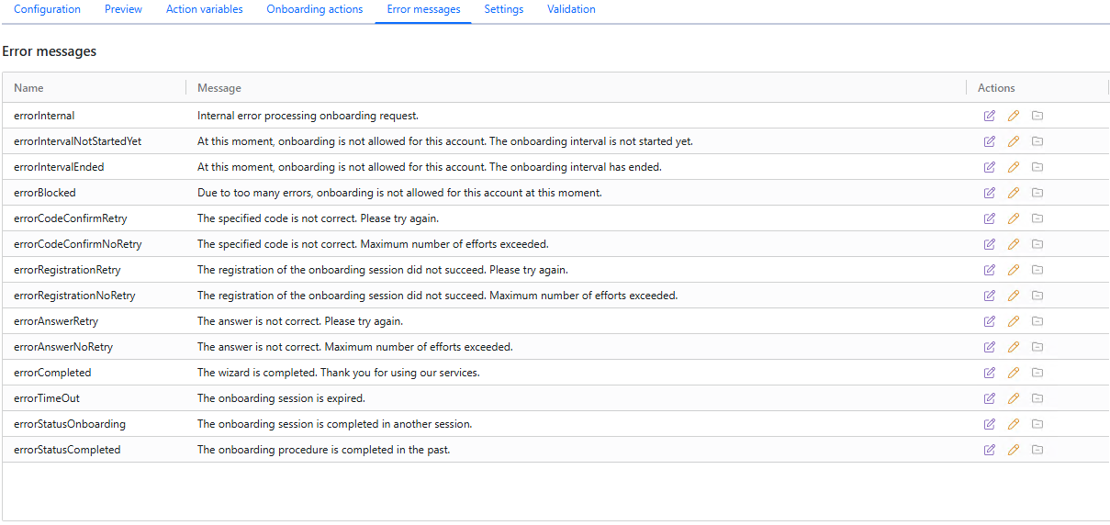Viewport: 1110px width, 525px height.
Task: Click the orange pencil icon for errorAnswerNoRetry
Action: (1014, 347)
